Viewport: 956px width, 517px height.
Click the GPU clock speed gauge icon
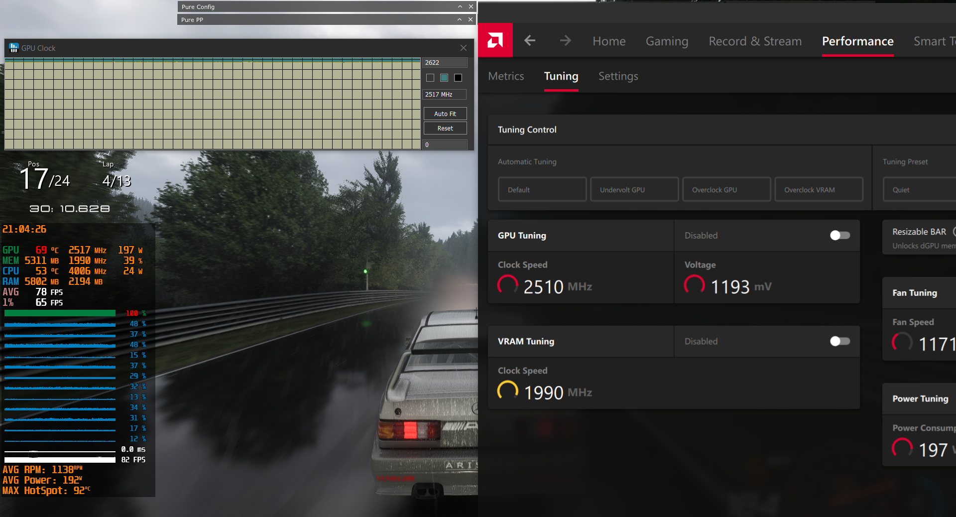pyautogui.click(x=508, y=285)
